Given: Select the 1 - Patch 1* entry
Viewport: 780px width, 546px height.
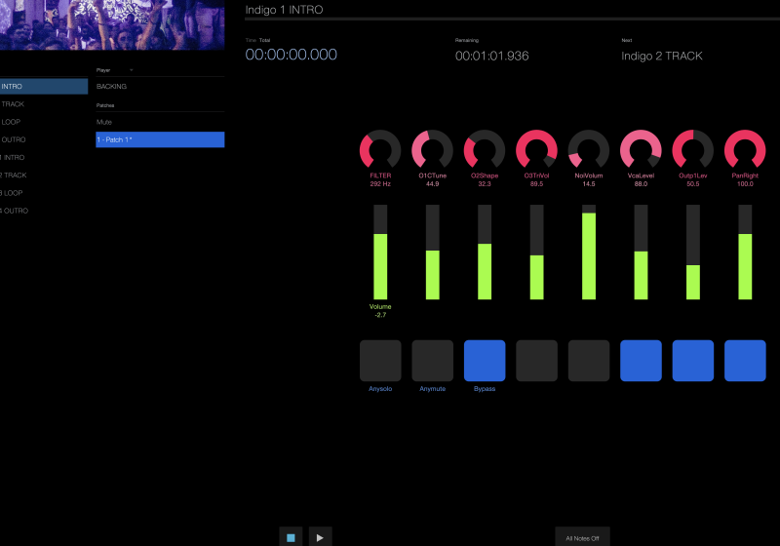Looking at the screenshot, I should point(159,139).
